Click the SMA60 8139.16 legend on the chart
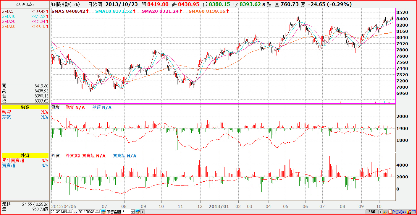417x215 pixels. [208, 11]
